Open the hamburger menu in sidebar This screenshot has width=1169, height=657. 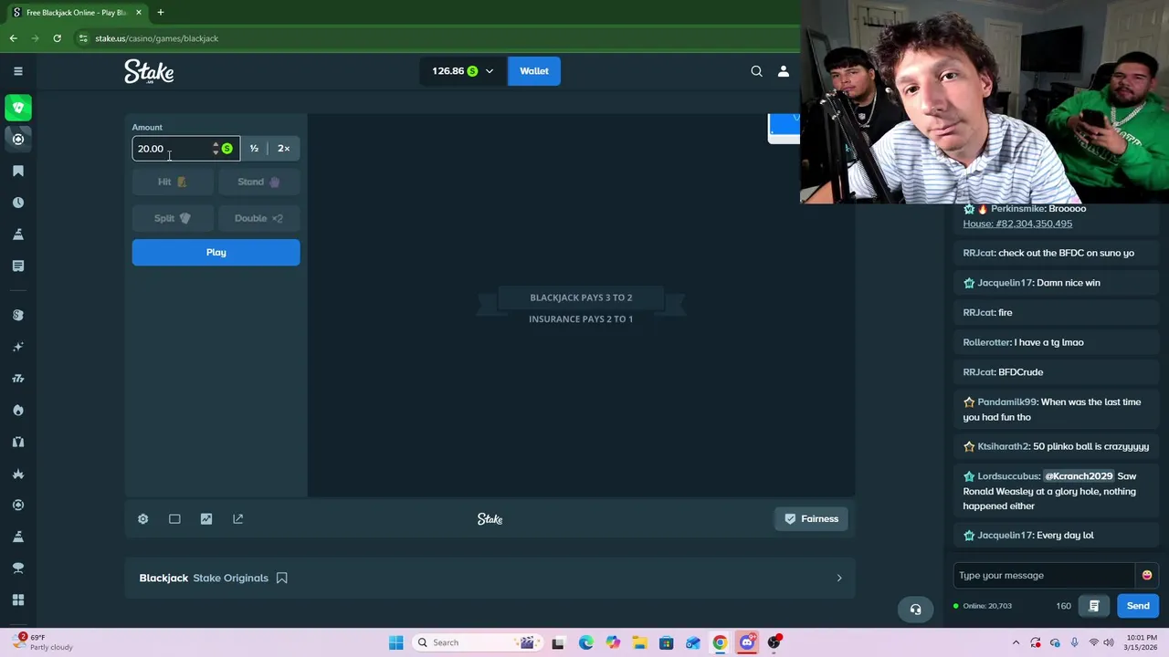[x=17, y=71]
